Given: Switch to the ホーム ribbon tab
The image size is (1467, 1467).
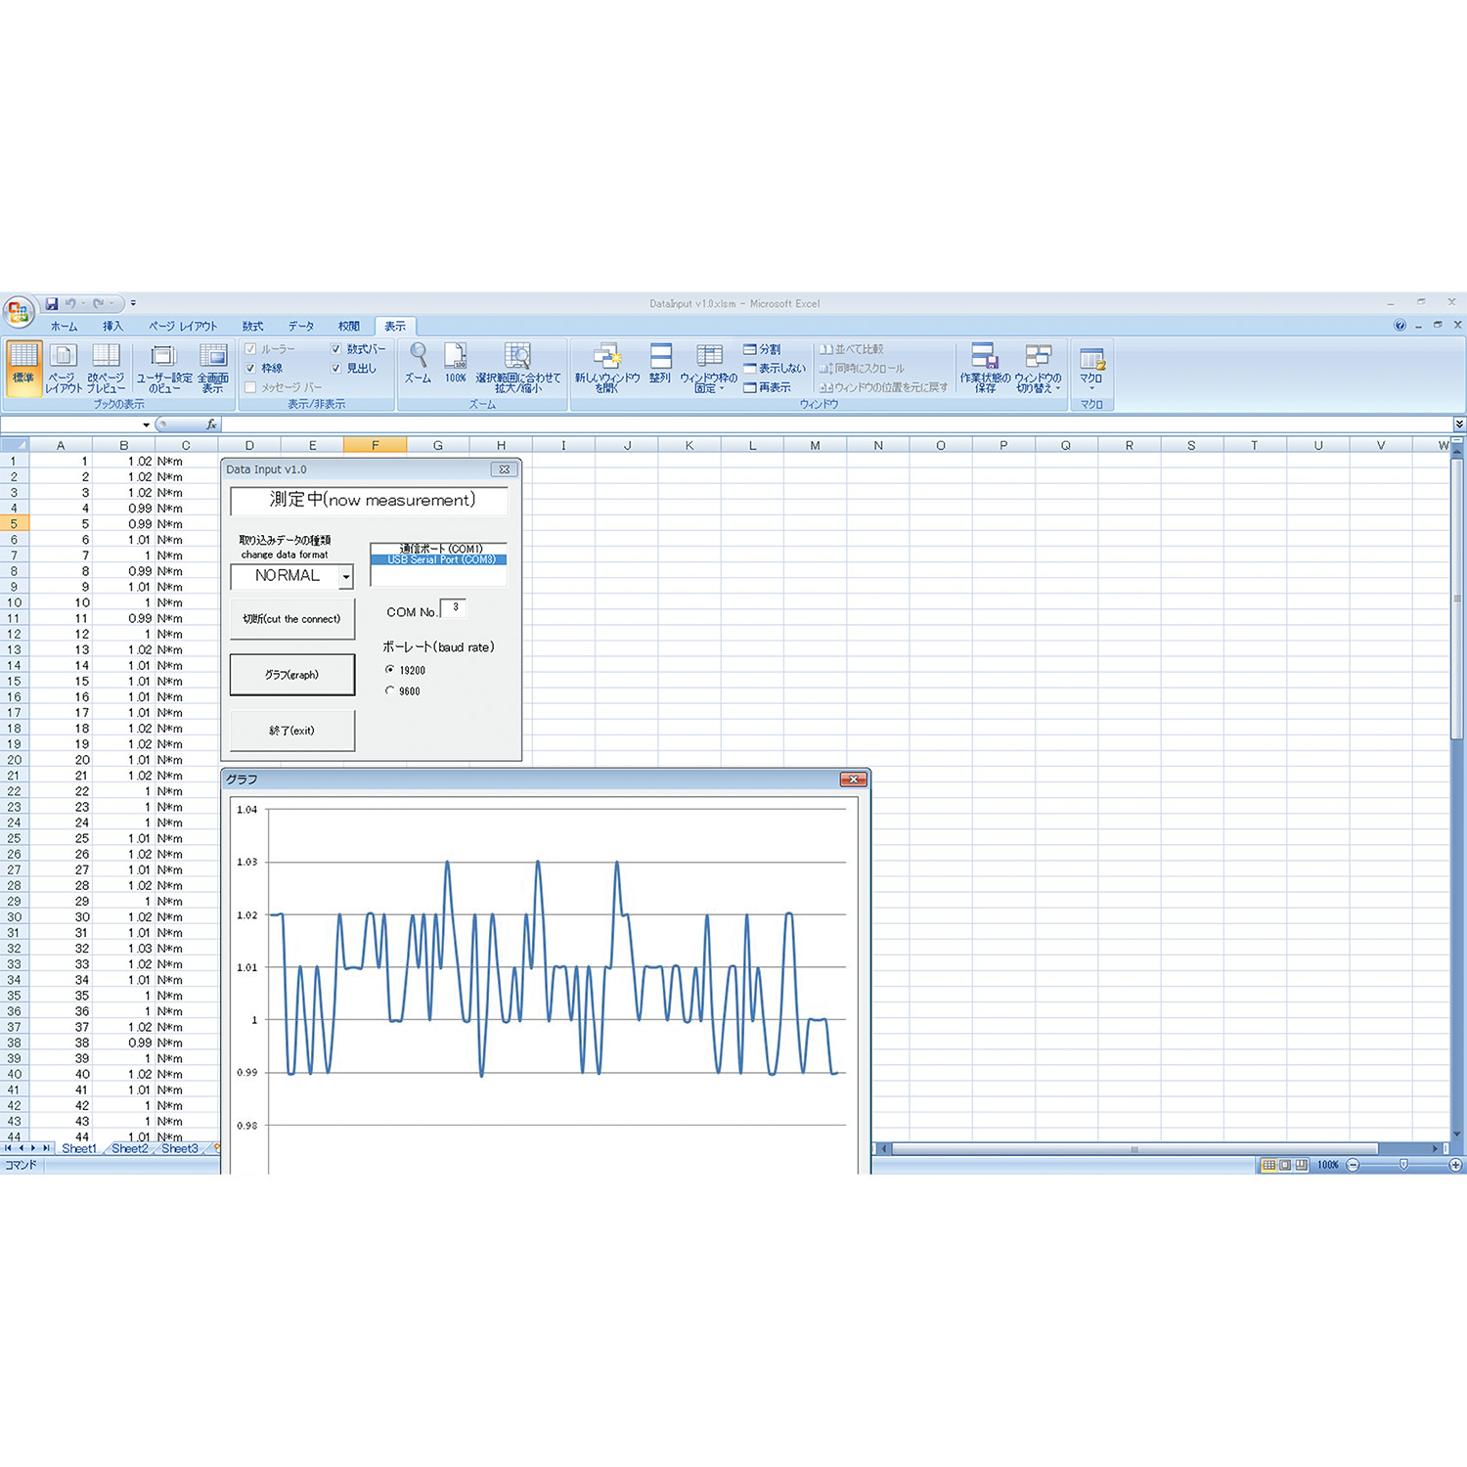Looking at the screenshot, I should (65, 327).
